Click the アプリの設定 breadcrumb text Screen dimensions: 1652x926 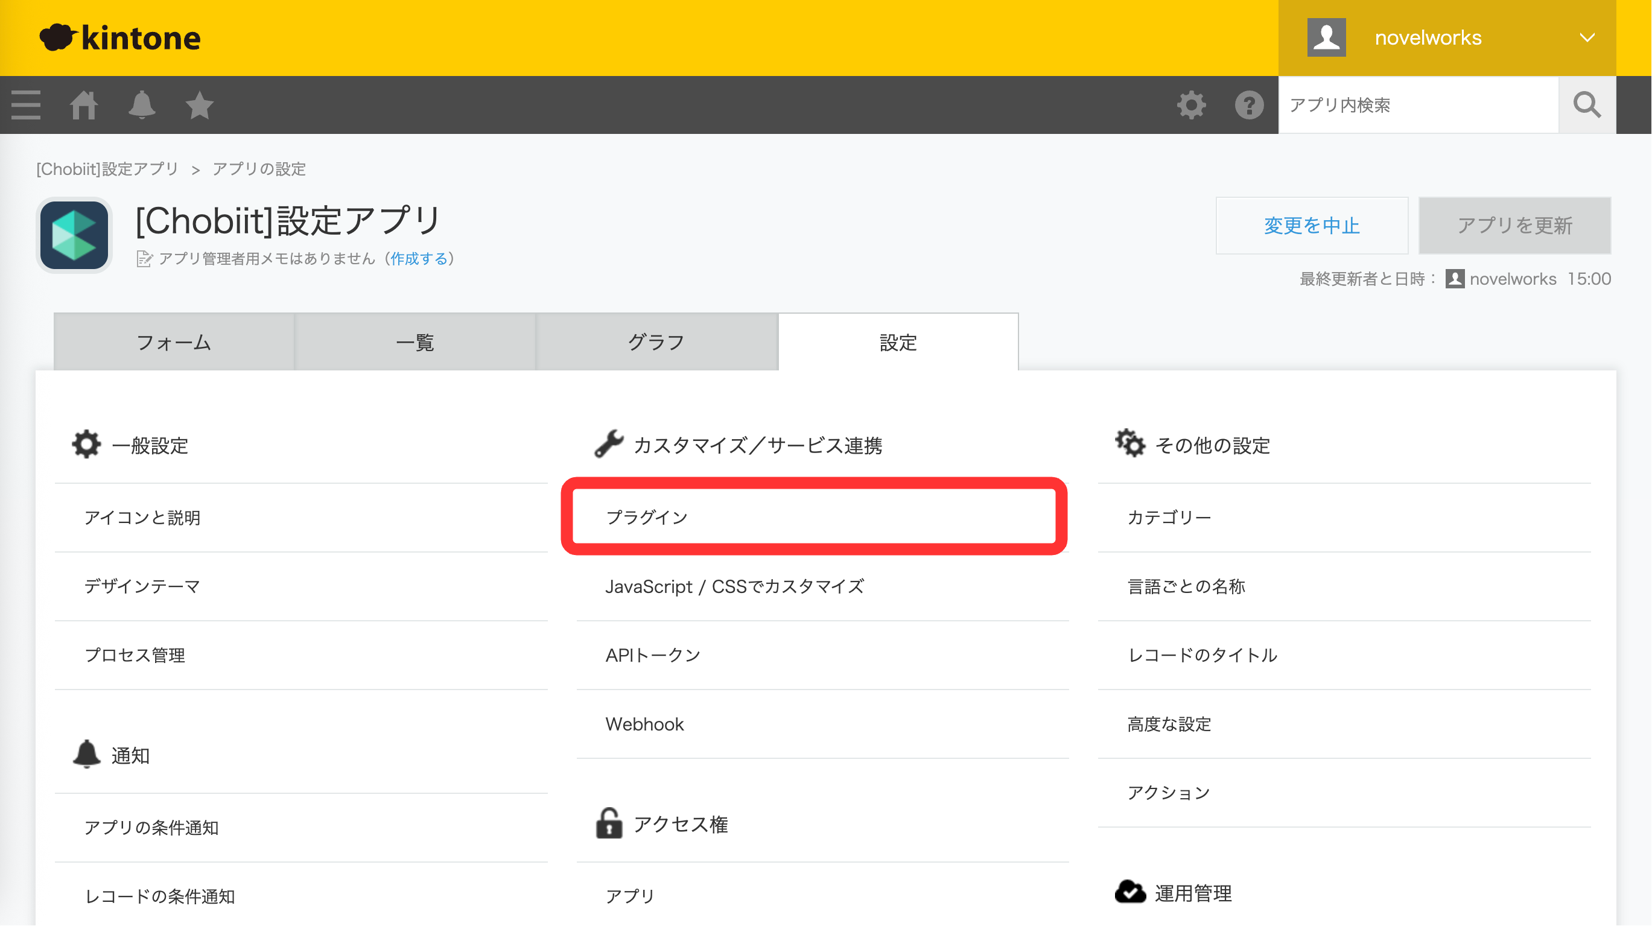(x=259, y=170)
